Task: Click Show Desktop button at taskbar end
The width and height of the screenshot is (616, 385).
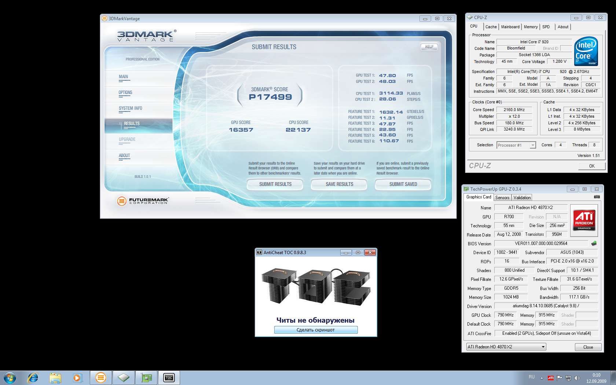Action: pyautogui.click(x=613, y=378)
